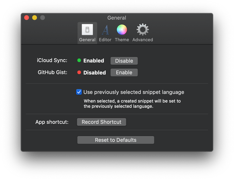Toggle the previously selected snippet language checkbox
The width and height of the screenshot is (234, 179).
79,92
